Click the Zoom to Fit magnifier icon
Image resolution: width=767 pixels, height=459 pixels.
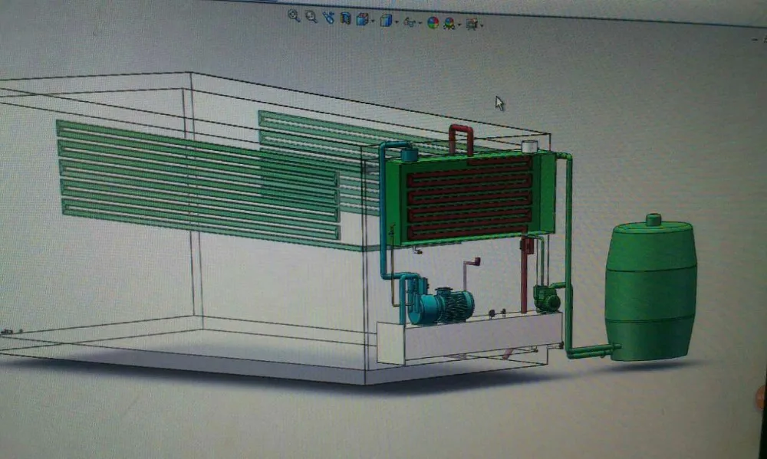294,15
